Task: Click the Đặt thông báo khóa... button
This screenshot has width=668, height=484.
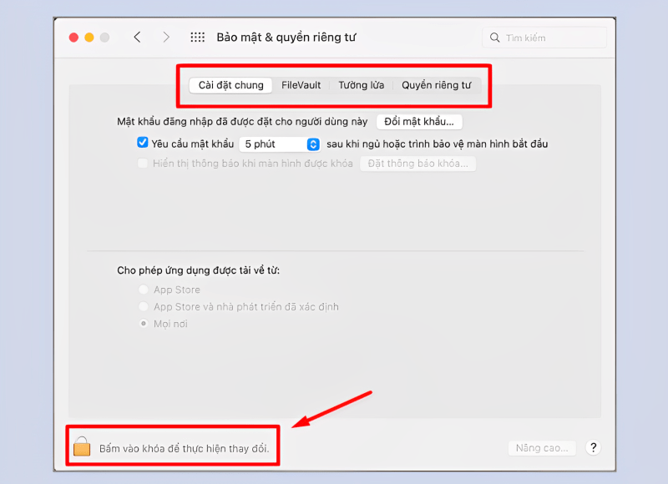Action: click(418, 164)
